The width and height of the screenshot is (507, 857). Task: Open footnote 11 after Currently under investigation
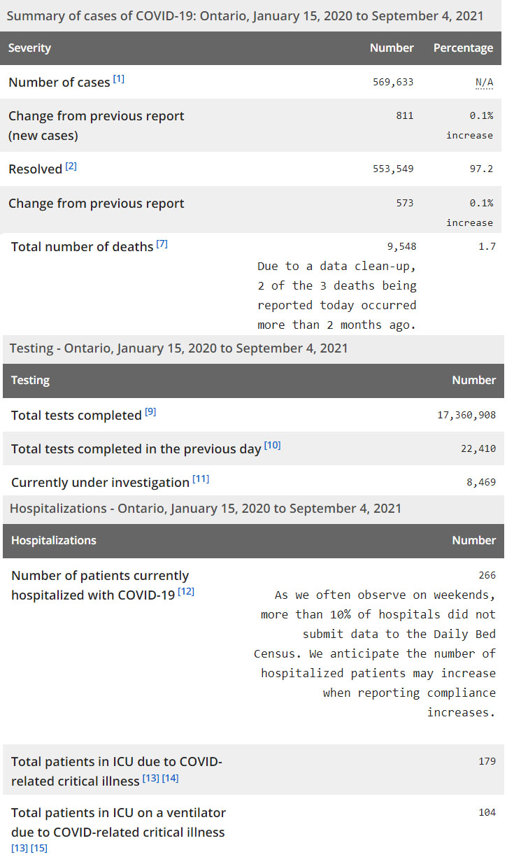(x=201, y=479)
